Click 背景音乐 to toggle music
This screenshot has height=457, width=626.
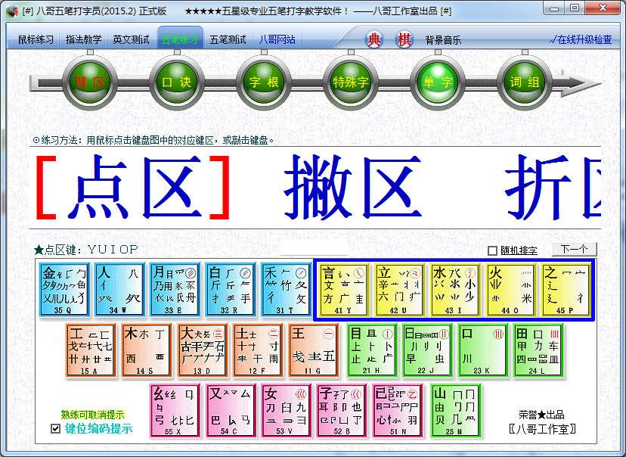(x=443, y=40)
